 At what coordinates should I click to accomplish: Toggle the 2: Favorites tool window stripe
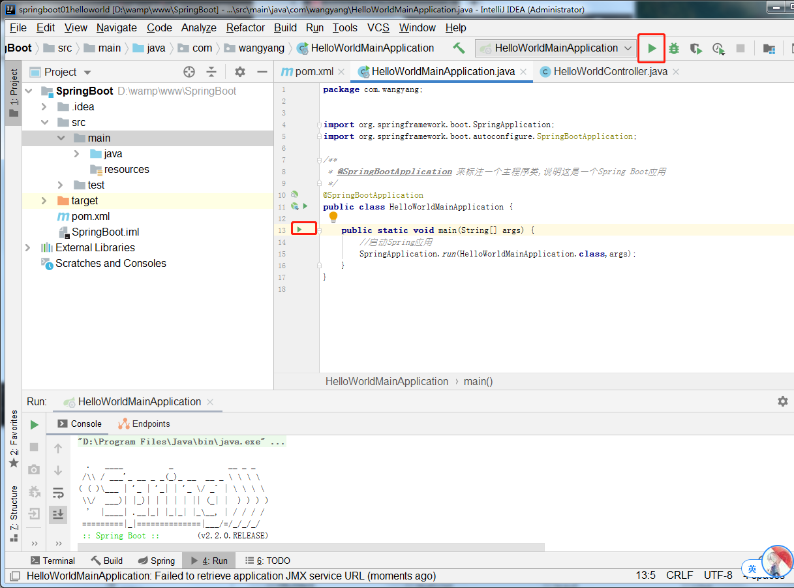pos(14,439)
